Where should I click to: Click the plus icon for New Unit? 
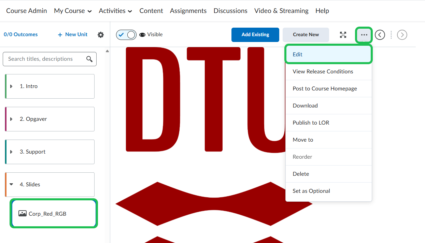(x=60, y=35)
